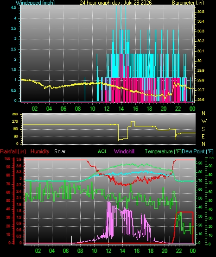Click the 3.6 value on rainfall axis
Image resolution: width=216 pixels, height=257 pixels.
(x=19, y=166)
